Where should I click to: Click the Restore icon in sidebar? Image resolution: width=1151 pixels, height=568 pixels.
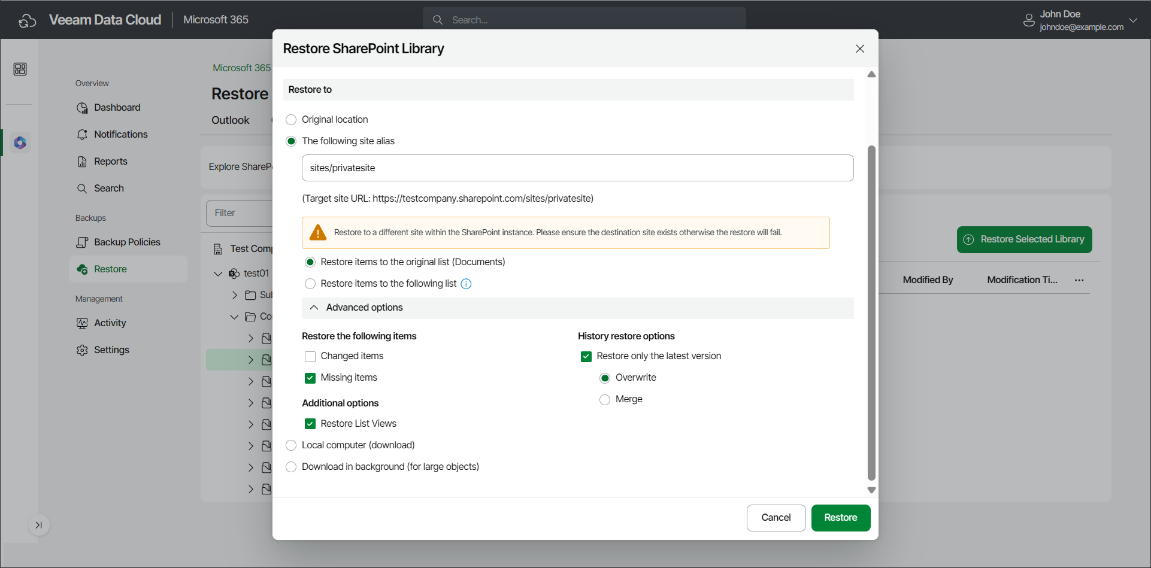[x=82, y=269]
